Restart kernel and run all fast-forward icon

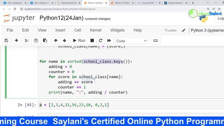pyautogui.click(x=109, y=41)
